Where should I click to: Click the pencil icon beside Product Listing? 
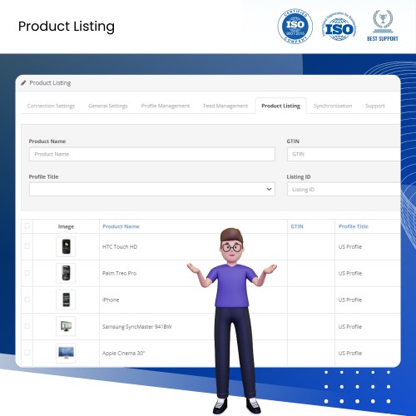coord(23,83)
